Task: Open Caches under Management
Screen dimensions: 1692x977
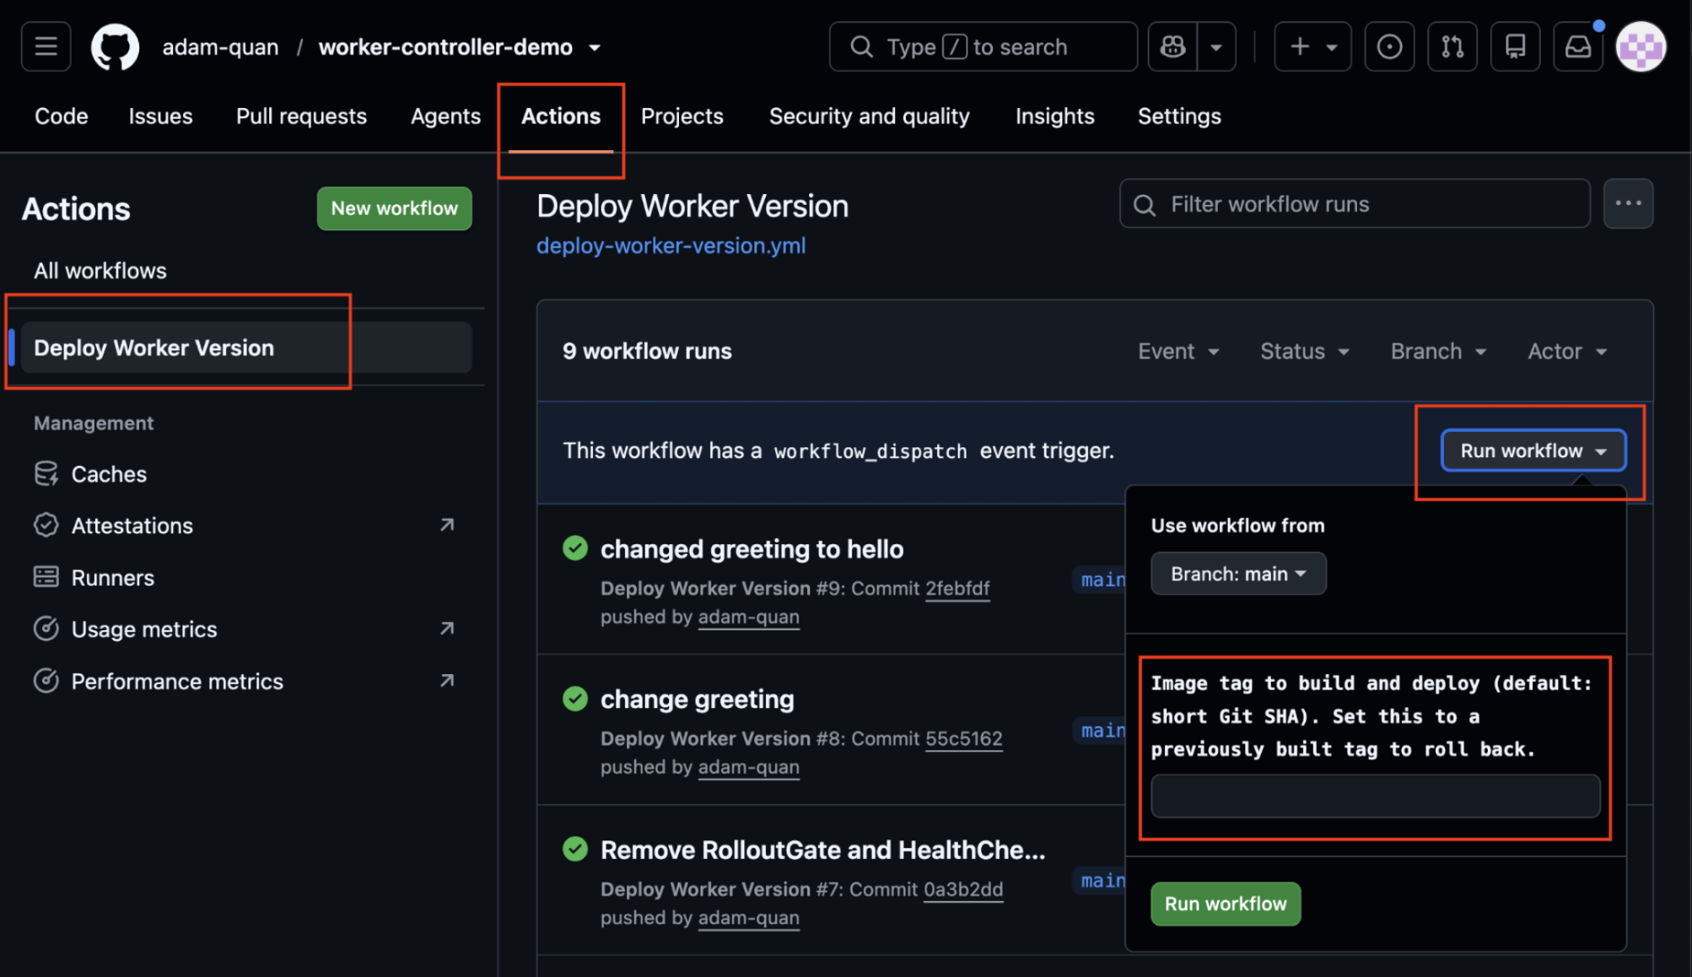Action: click(x=109, y=474)
